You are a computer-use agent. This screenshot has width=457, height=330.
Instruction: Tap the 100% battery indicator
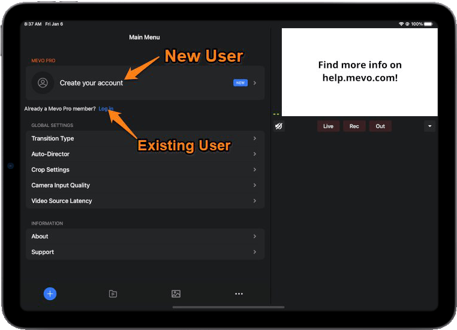[x=422, y=24]
